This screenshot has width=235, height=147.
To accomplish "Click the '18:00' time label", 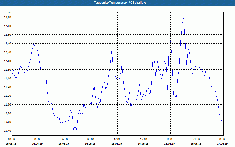I will tap(170, 139).
